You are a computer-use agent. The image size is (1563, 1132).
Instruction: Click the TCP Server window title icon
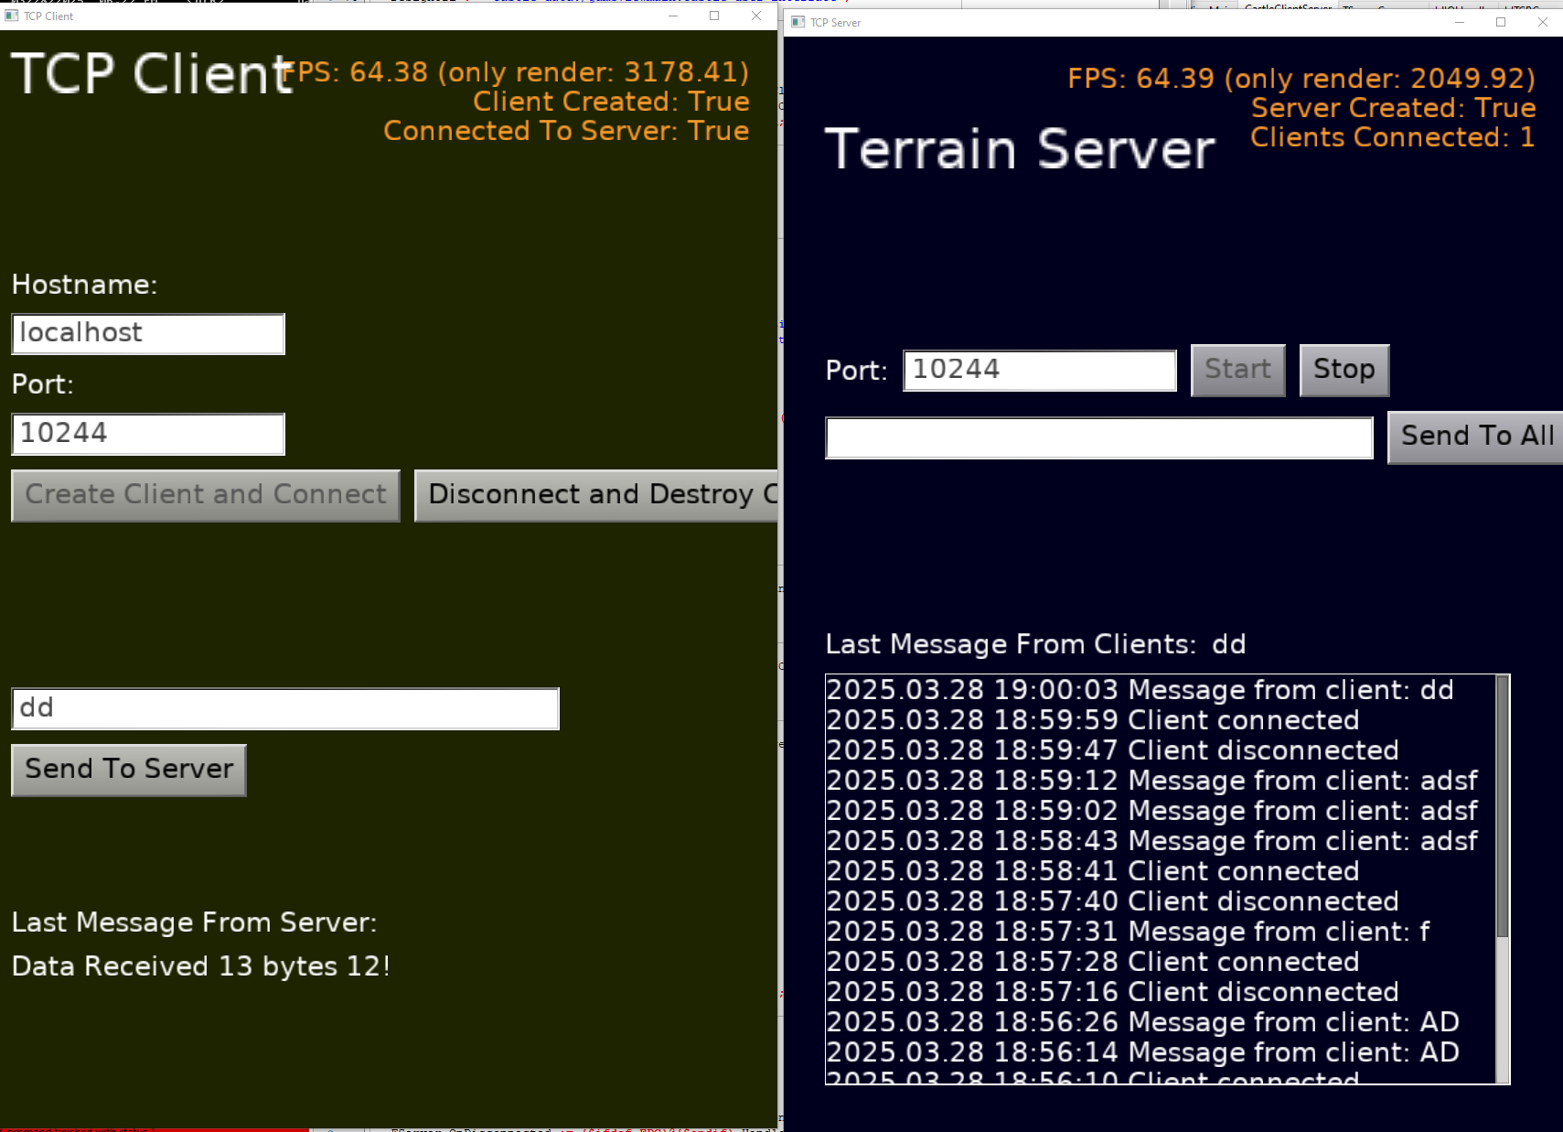click(x=798, y=22)
